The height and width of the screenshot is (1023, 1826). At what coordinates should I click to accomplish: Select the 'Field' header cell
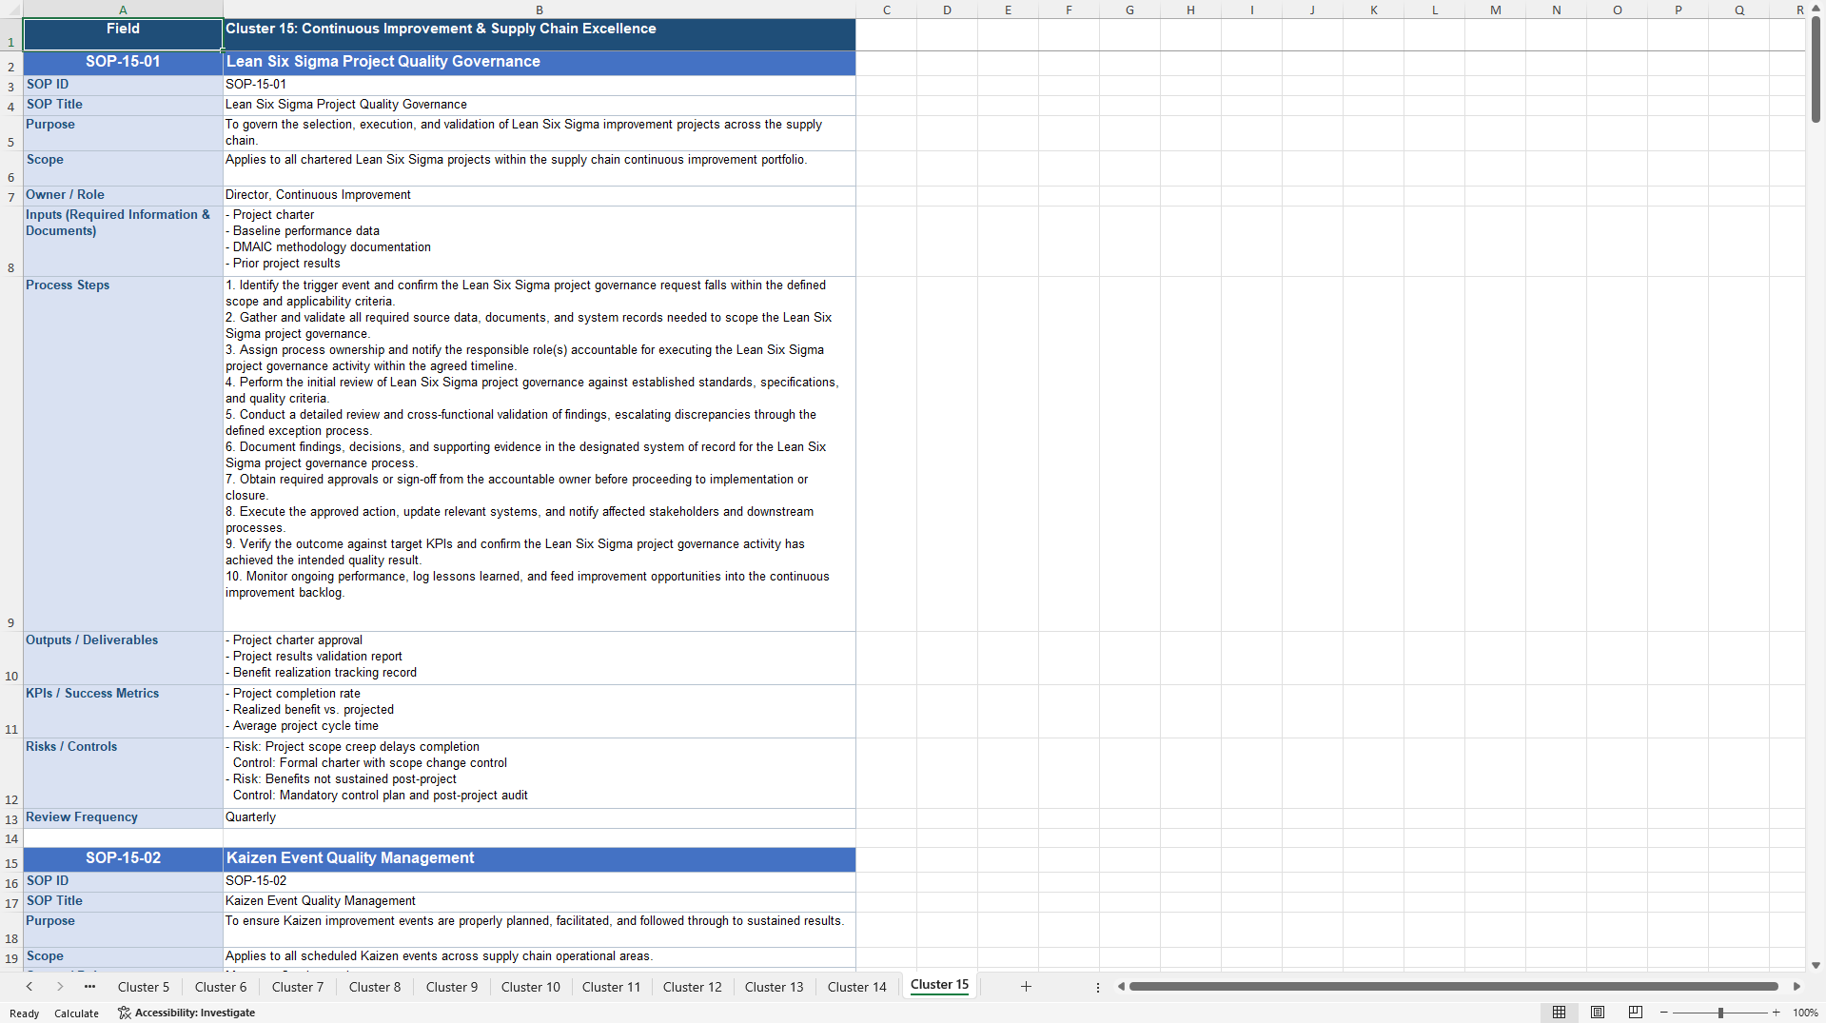123,34
